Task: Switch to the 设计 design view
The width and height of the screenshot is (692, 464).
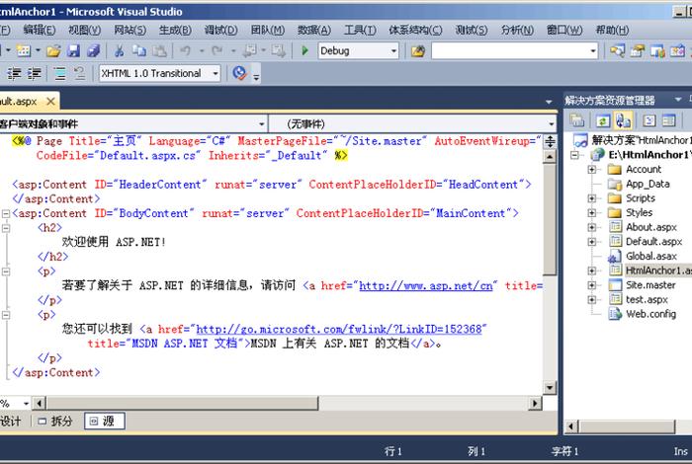Action: [x=11, y=422]
